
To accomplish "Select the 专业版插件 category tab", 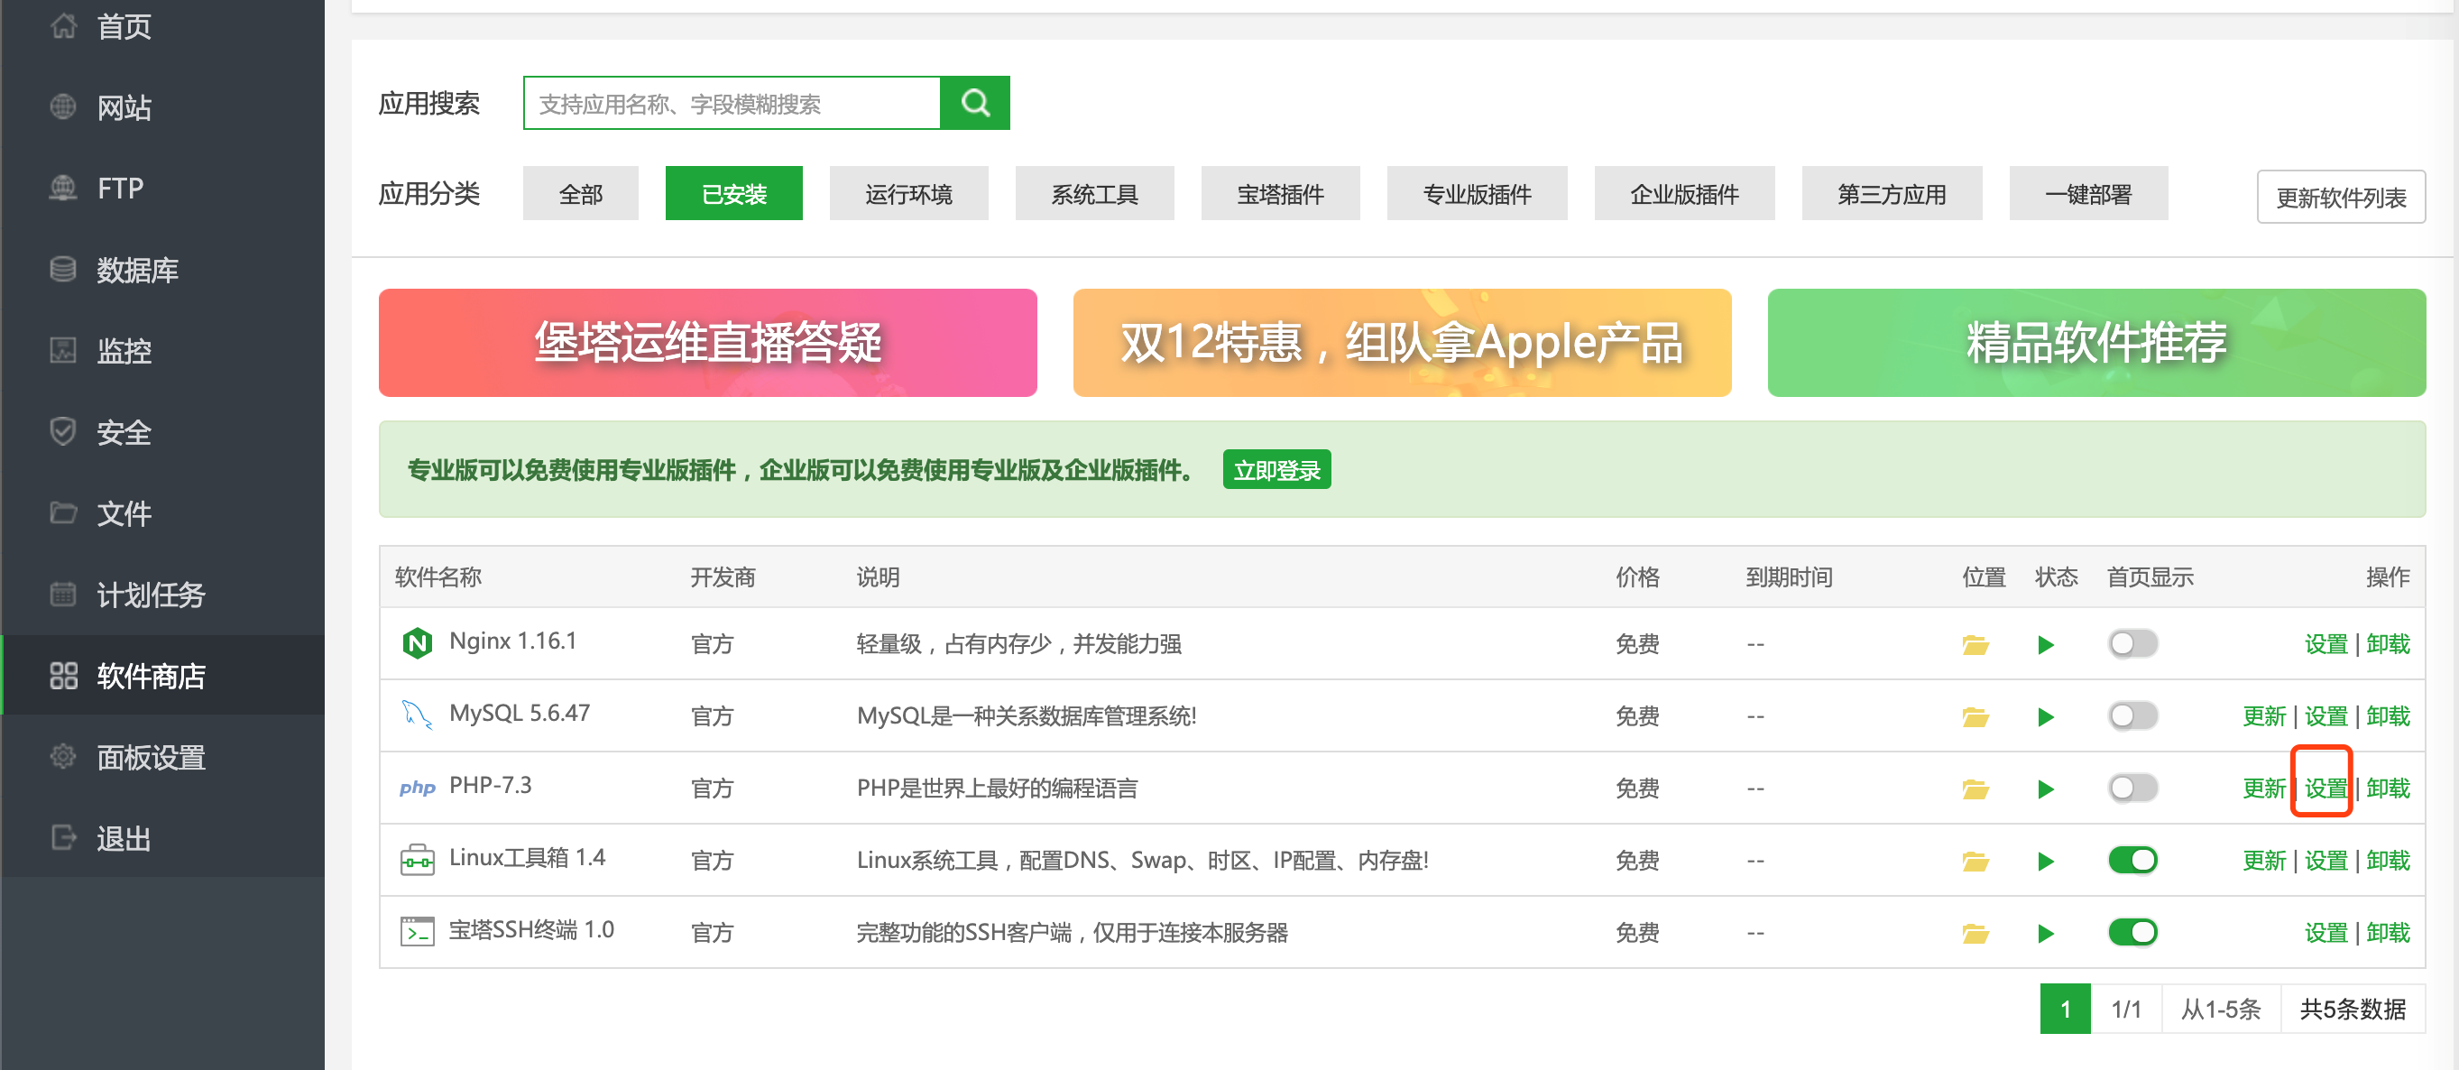I will [x=1477, y=194].
